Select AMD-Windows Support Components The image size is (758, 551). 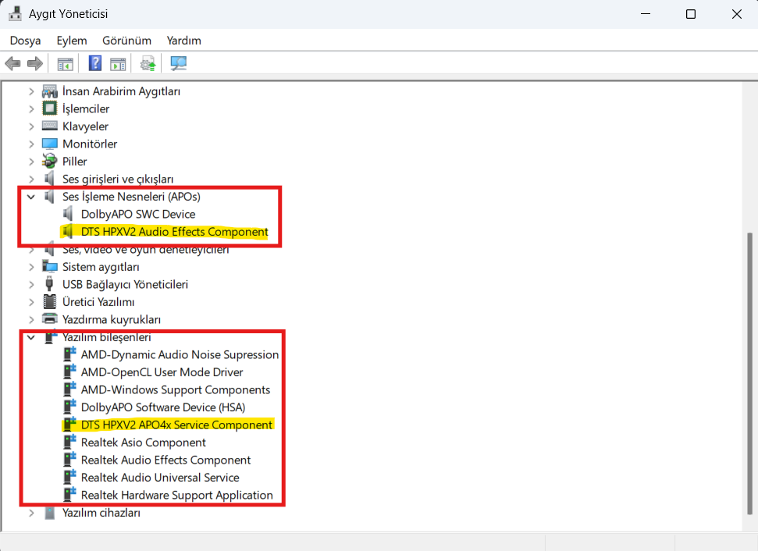pyautogui.click(x=176, y=389)
